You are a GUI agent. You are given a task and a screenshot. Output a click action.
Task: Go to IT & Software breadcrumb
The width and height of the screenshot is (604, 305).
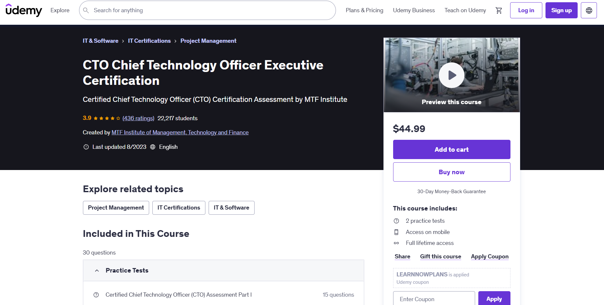pos(101,41)
